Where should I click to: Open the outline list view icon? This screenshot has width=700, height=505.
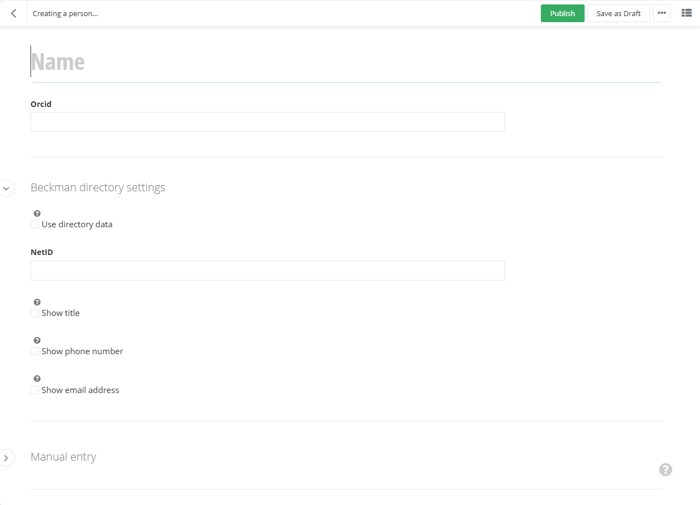coord(686,12)
